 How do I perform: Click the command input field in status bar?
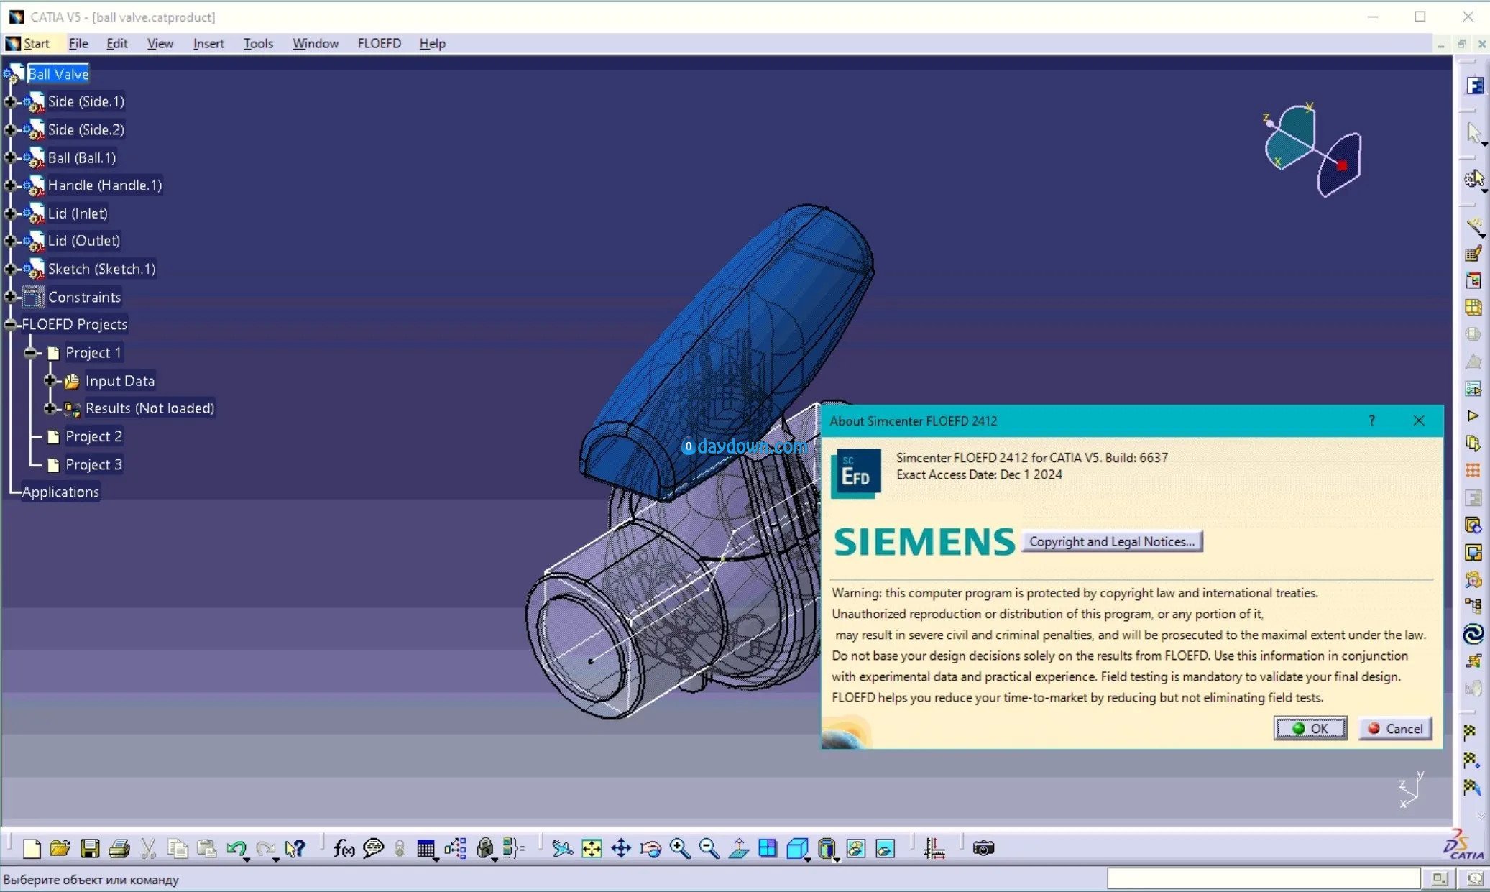tap(1264, 878)
